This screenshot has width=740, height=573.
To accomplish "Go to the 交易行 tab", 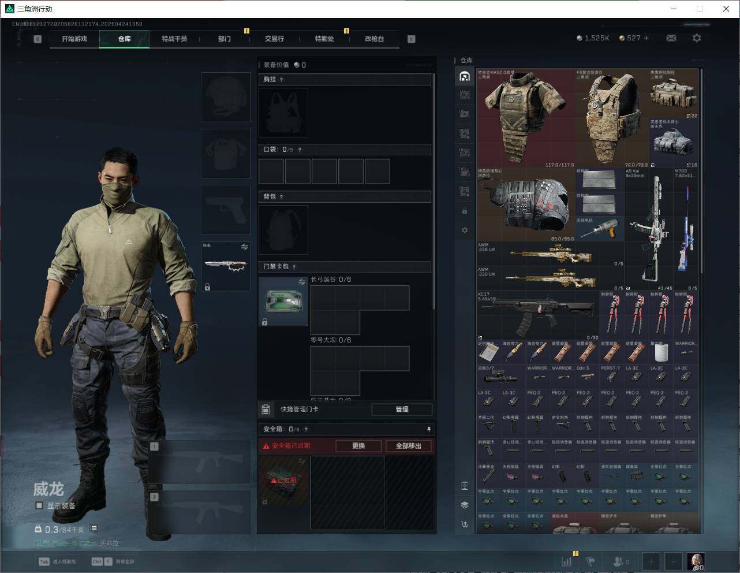I will coord(274,39).
